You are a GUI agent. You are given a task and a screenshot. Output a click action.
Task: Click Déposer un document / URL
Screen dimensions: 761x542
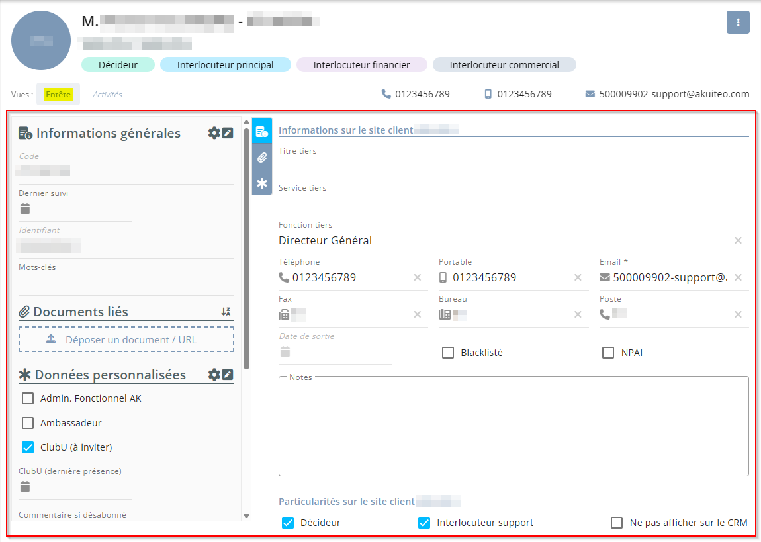click(x=126, y=339)
